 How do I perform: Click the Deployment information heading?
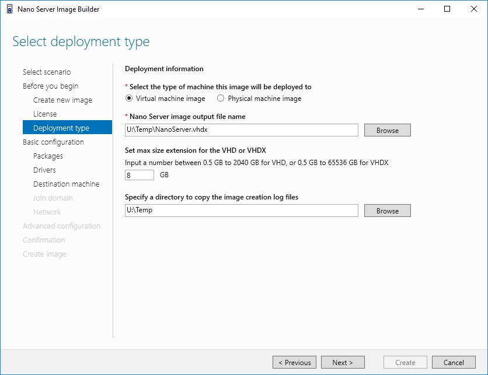(x=164, y=69)
